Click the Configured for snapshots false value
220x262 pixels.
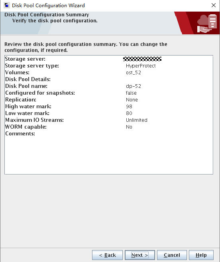[x=131, y=93]
